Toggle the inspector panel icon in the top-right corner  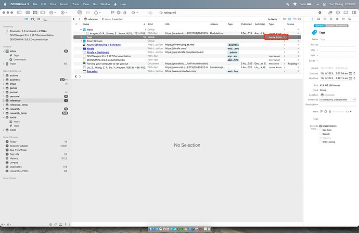click(x=354, y=12)
